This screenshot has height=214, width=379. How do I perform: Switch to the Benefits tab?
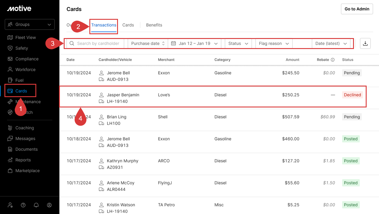pyautogui.click(x=154, y=25)
